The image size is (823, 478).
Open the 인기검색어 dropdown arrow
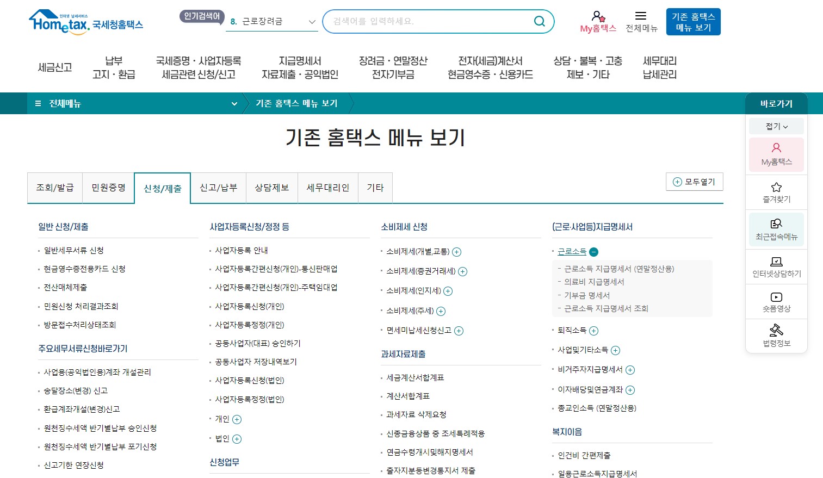click(x=312, y=22)
